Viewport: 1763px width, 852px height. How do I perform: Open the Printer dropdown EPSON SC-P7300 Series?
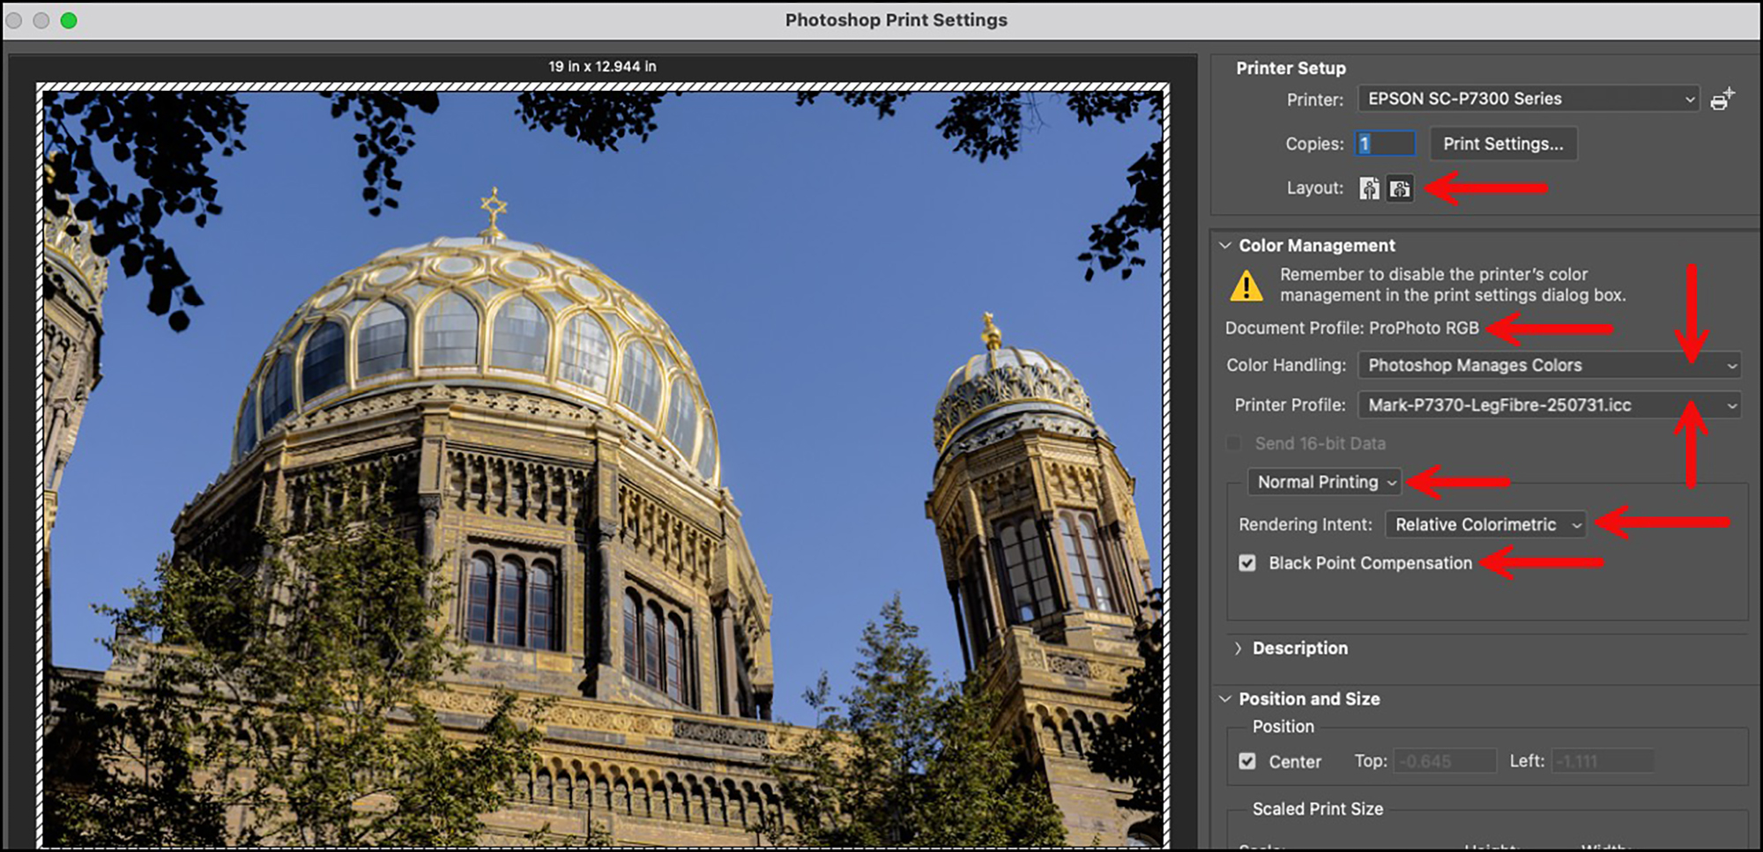point(1529,99)
